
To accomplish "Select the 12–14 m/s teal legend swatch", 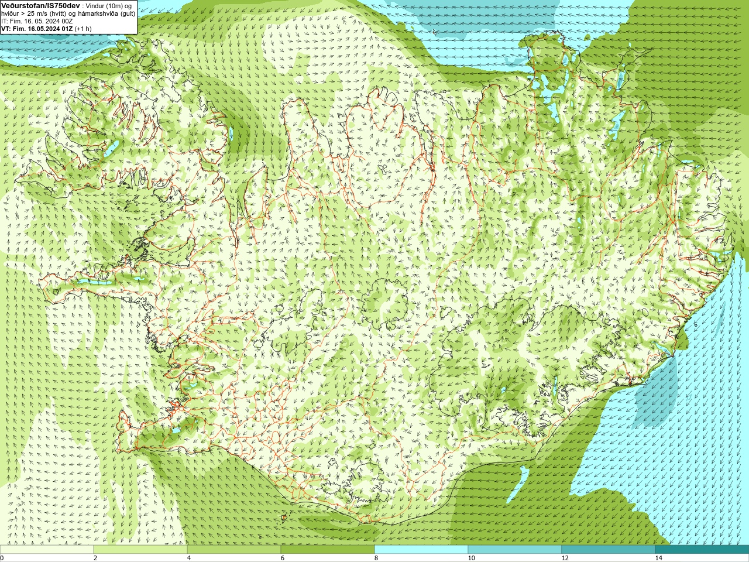I will coord(609,549).
